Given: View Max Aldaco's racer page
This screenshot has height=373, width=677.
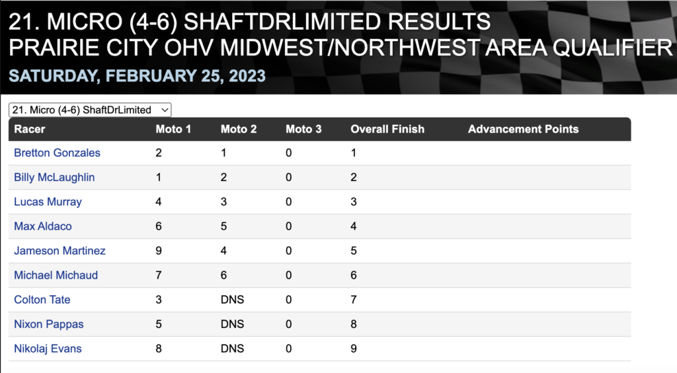Looking at the screenshot, I should (x=43, y=226).
